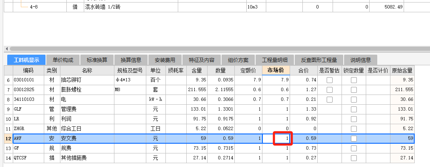Click the code cell 34110103
430x167 pixels.
coord(29,100)
